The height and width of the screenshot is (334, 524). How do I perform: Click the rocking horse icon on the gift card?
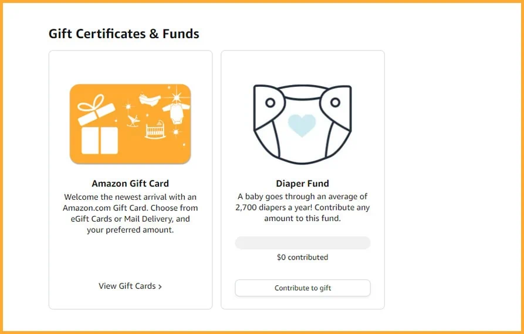coord(133,121)
